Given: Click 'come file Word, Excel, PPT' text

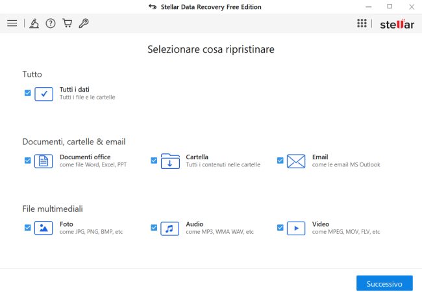Looking at the screenshot, I should coord(93,164).
